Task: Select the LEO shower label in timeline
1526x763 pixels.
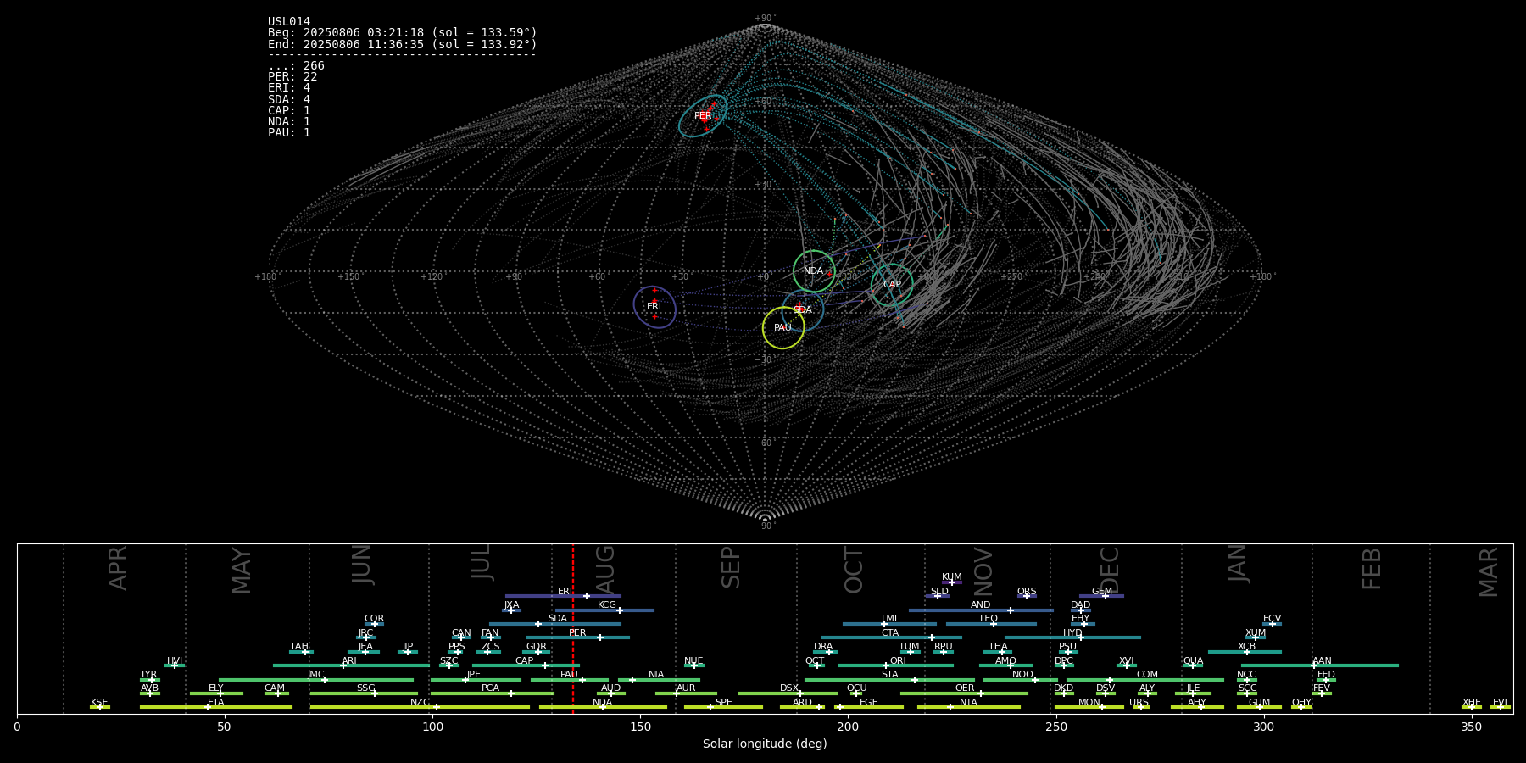Action: click(989, 619)
